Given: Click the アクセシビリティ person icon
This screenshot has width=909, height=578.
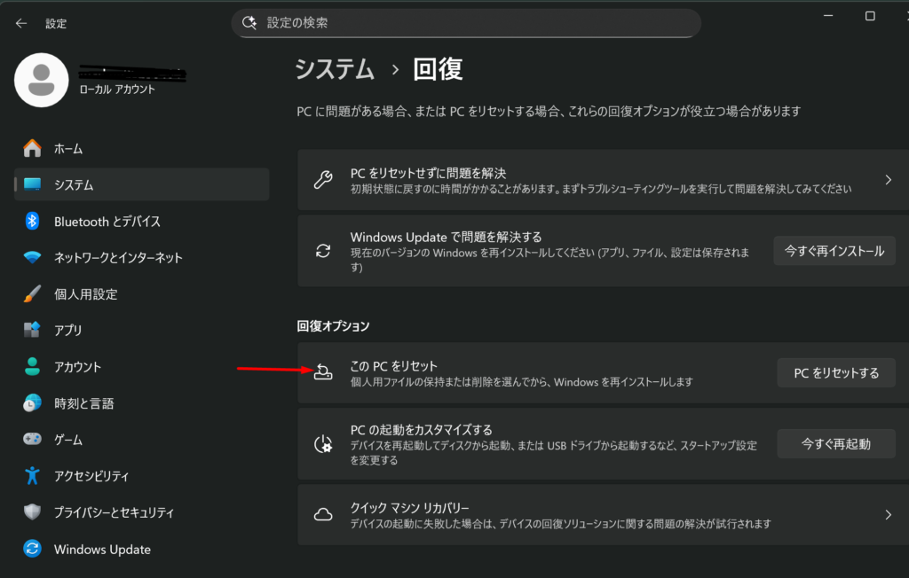Looking at the screenshot, I should click(x=33, y=476).
